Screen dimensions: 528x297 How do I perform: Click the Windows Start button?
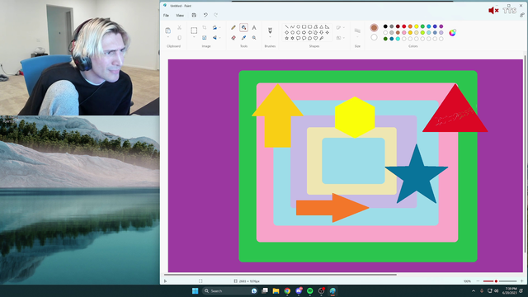pos(195,291)
